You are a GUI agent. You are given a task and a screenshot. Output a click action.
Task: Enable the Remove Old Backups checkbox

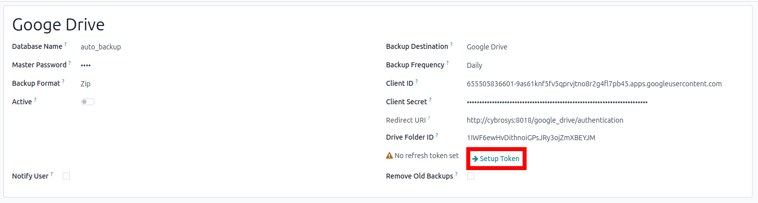(471, 176)
